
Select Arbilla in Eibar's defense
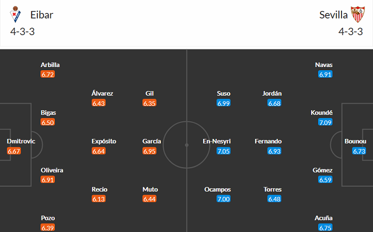[x=50, y=65]
